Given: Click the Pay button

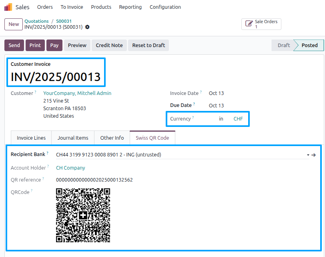Looking at the screenshot, I should pyautogui.click(x=54, y=45).
